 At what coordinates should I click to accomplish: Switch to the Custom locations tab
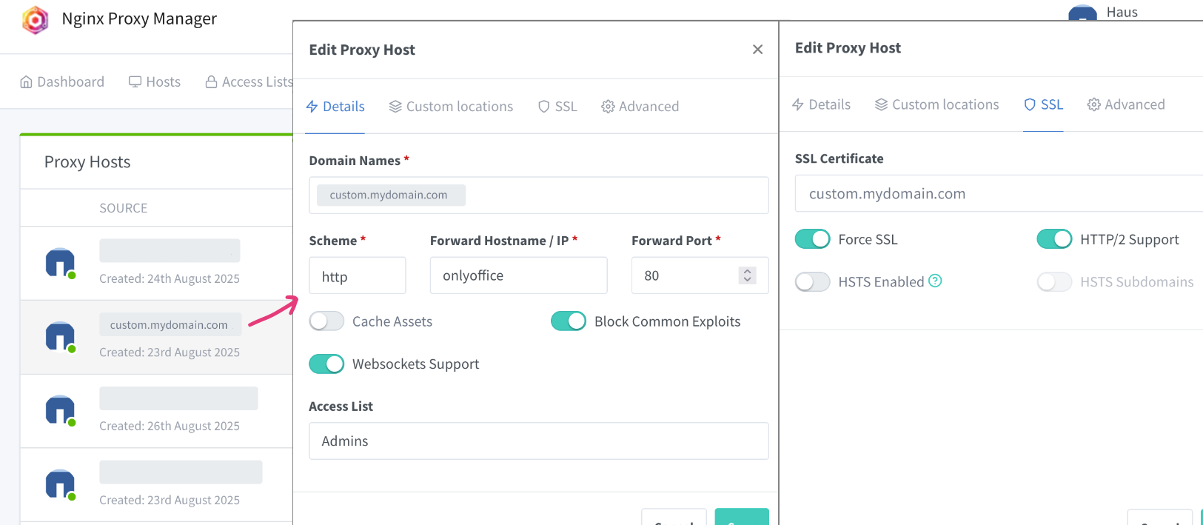pyautogui.click(x=451, y=107)
